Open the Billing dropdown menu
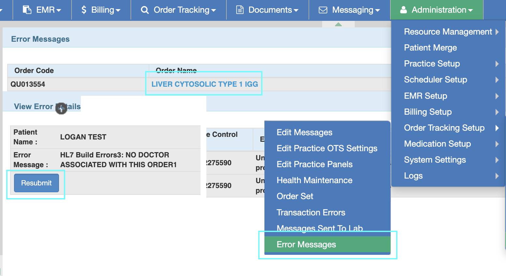Screen dimensions: 506x276 101,10
